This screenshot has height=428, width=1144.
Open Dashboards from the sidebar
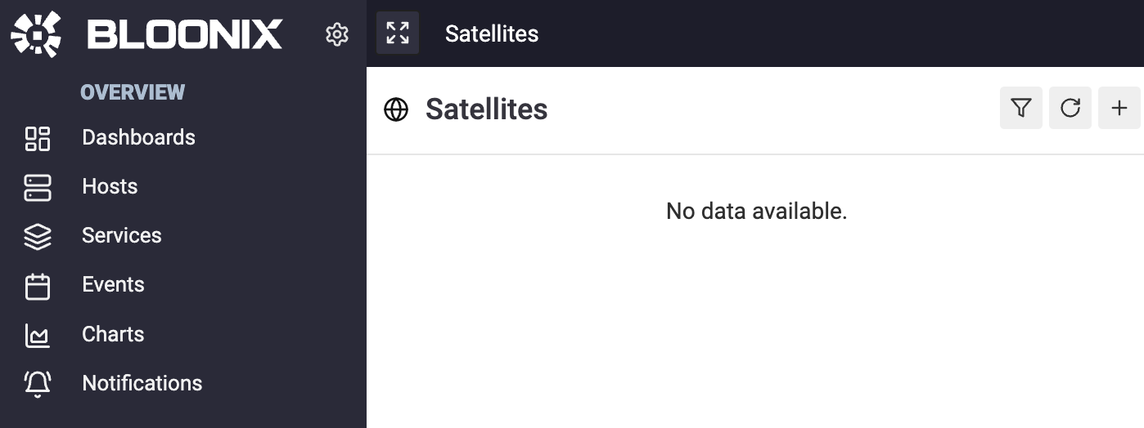tap(138, 137)
